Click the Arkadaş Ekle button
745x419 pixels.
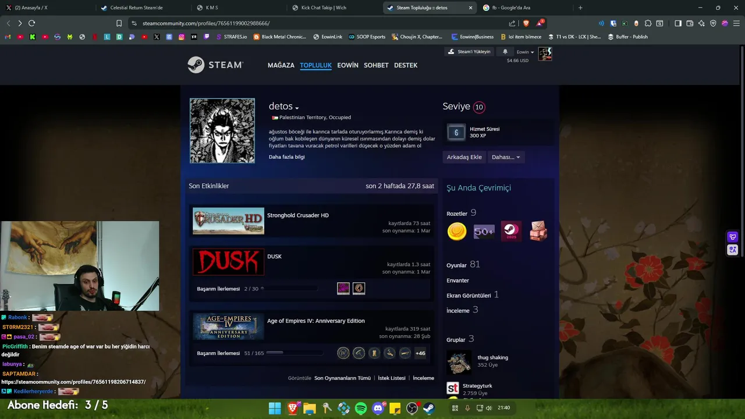click(x=464, y=157)
